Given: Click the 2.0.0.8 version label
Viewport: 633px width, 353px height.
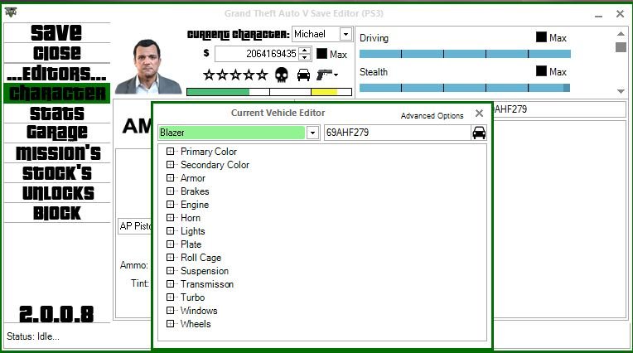Looking at the screenshot, I should coord(57,314).
